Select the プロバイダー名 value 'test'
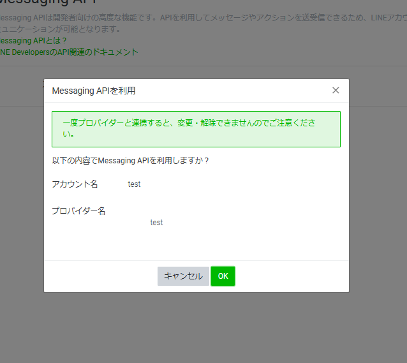 (156, 223)
